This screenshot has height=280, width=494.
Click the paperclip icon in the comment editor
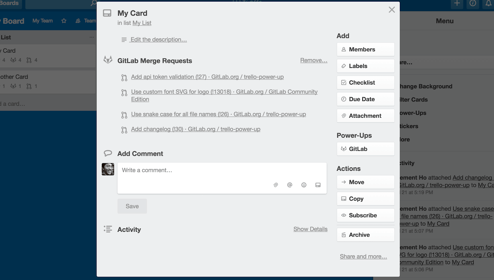275,185
